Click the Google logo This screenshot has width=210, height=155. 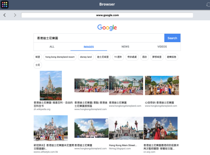tap(107, 27)
